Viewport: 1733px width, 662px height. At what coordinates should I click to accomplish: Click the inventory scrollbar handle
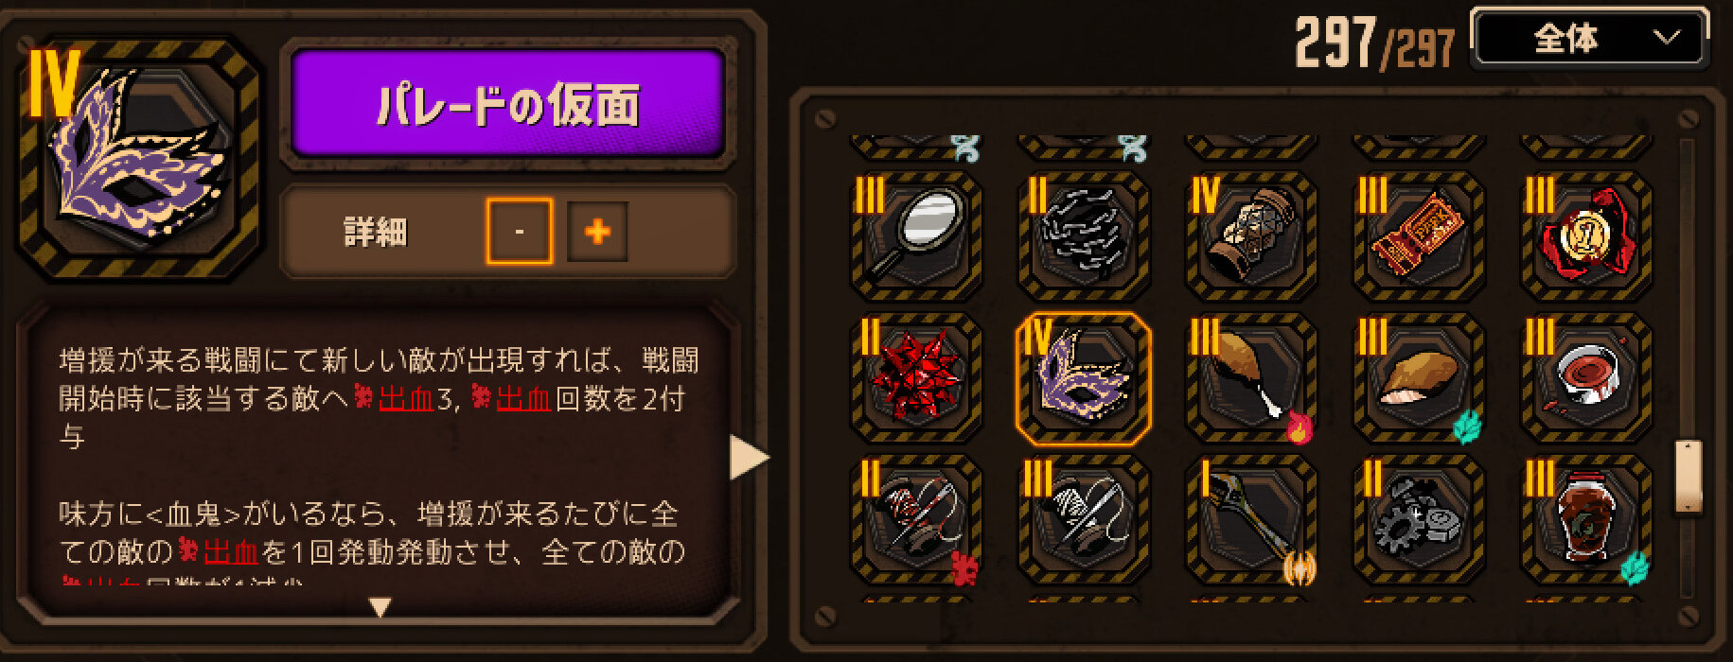pyautogui.click(x=1688, y=477)
